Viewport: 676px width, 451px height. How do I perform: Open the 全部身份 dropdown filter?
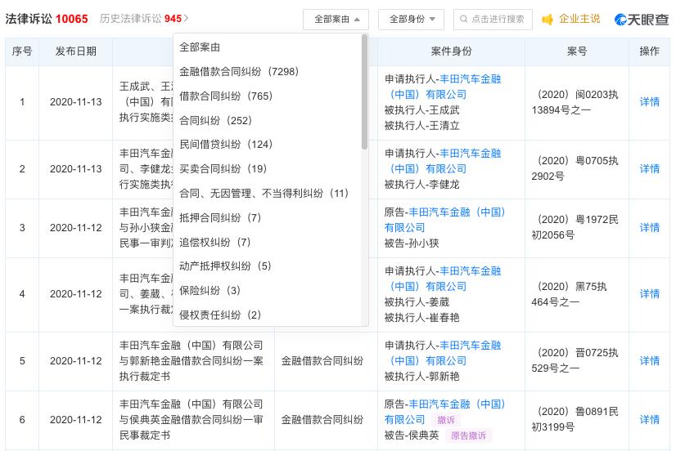click(412, 20)
